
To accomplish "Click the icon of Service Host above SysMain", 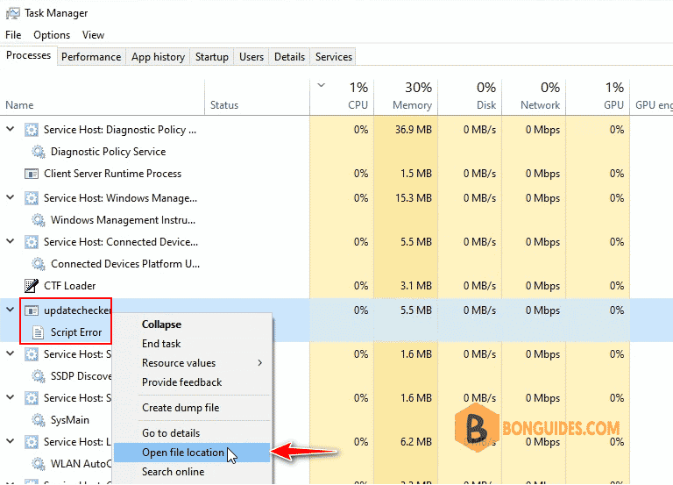I will [x=32, y=398].
